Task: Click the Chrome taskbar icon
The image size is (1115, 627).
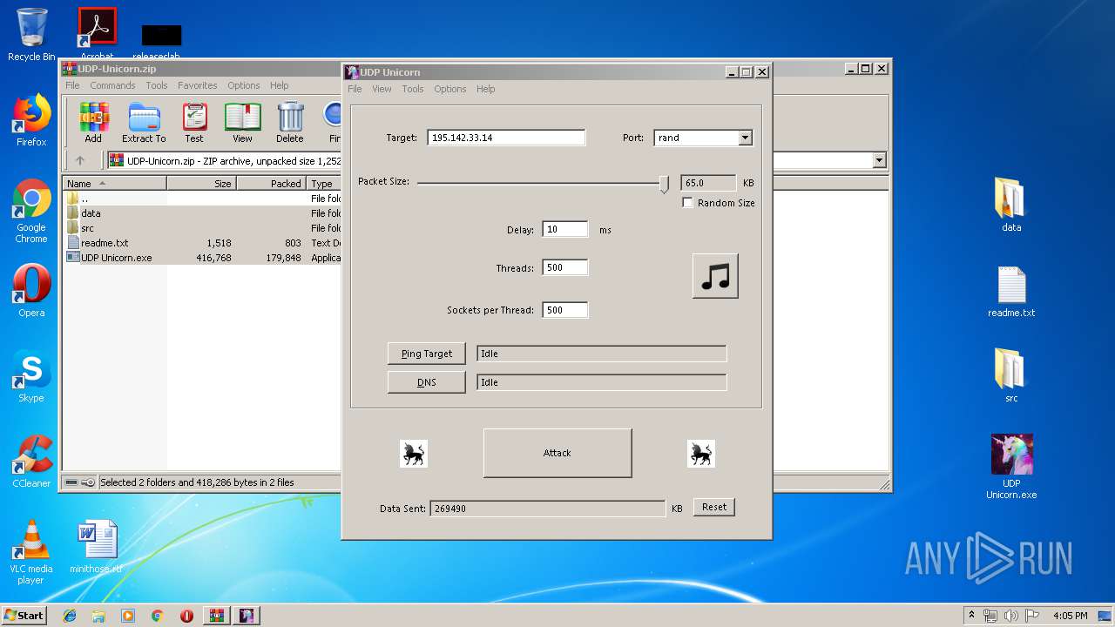Action: tap(157, 616)
